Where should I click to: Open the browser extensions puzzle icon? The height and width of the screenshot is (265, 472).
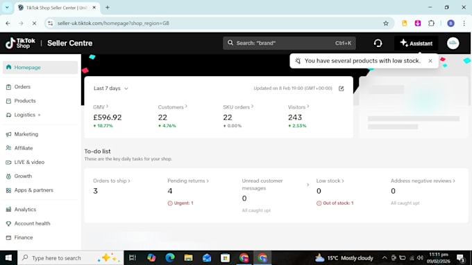(431, 23)
